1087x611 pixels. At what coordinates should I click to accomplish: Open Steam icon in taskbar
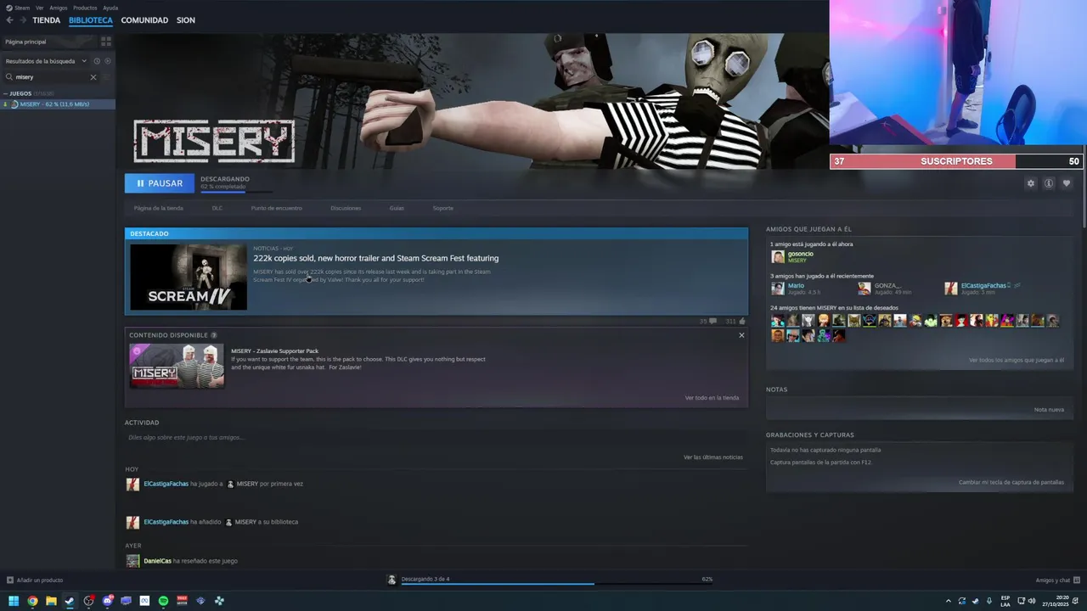[x=70, y=601]
